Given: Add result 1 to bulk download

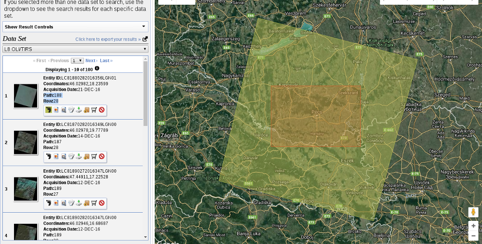Looking at the screenshot, I should (86, 110).
